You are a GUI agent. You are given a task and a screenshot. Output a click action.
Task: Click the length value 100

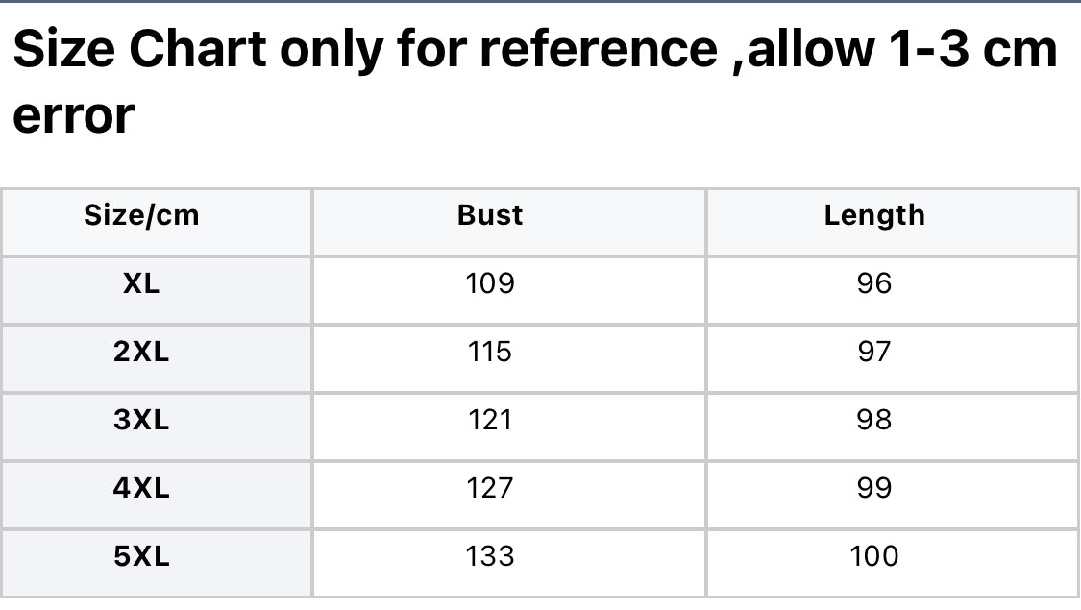coord(874,556)
